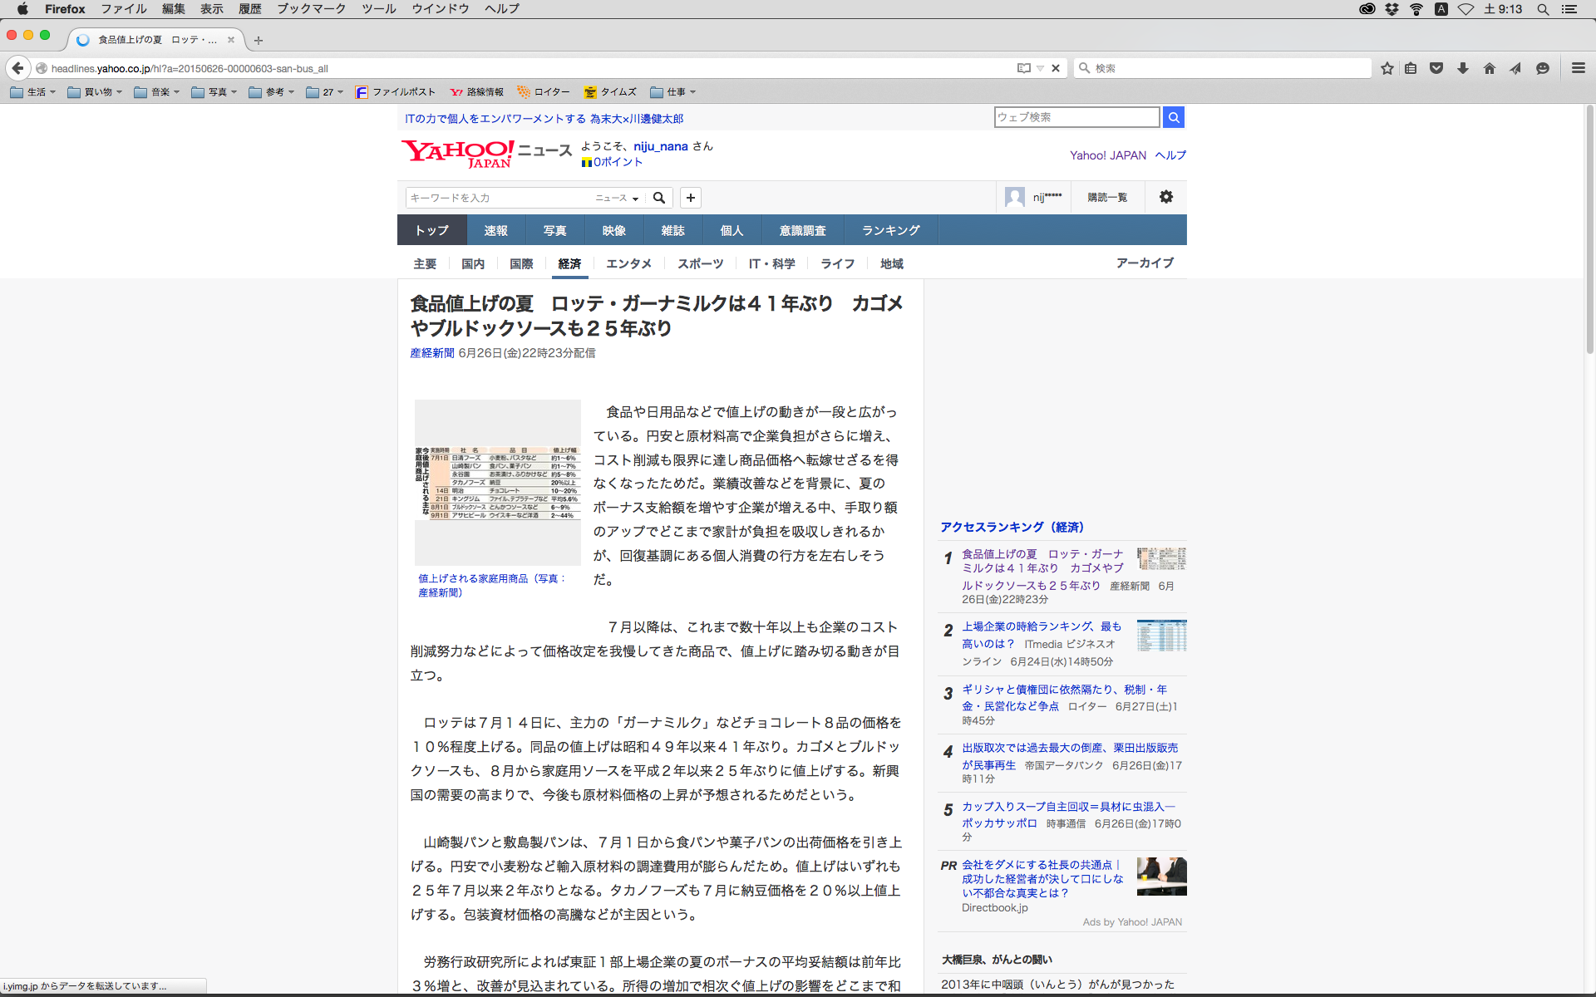
Task: Expand the 生活 bookmarks folder
Action: click(33, 92)
